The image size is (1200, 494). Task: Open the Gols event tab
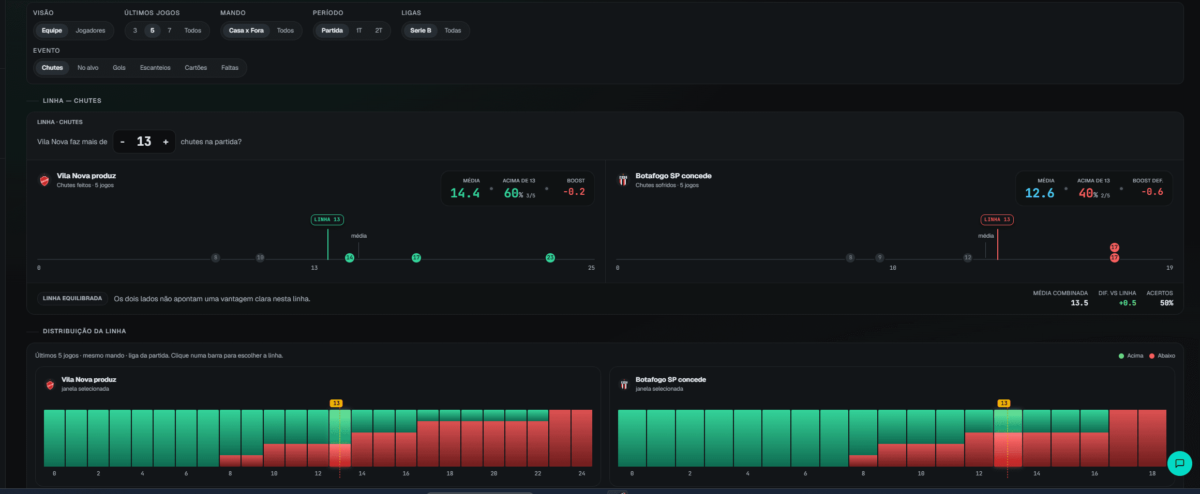(119, 68)
